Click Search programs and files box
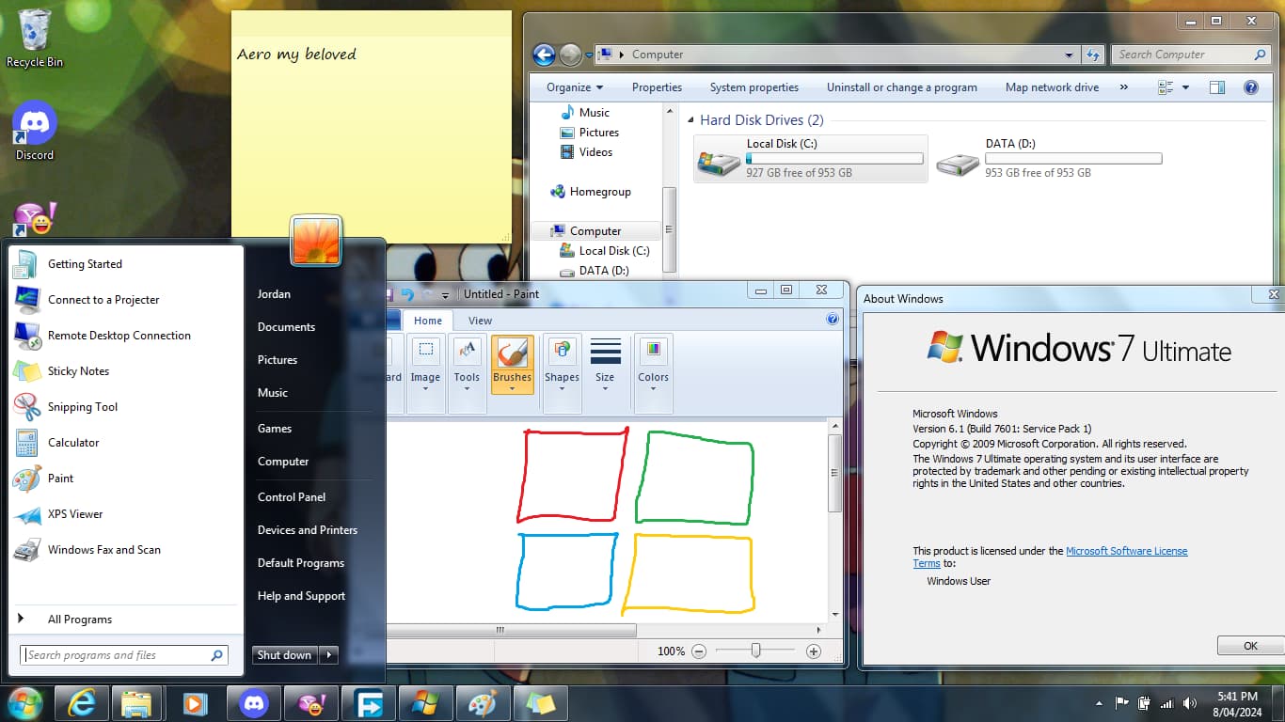Screen dimensions: 1285x722 pyautogui.click(x=124, y=655)
